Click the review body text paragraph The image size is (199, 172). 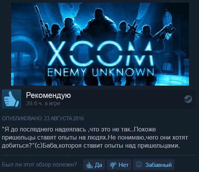(95, 138)
